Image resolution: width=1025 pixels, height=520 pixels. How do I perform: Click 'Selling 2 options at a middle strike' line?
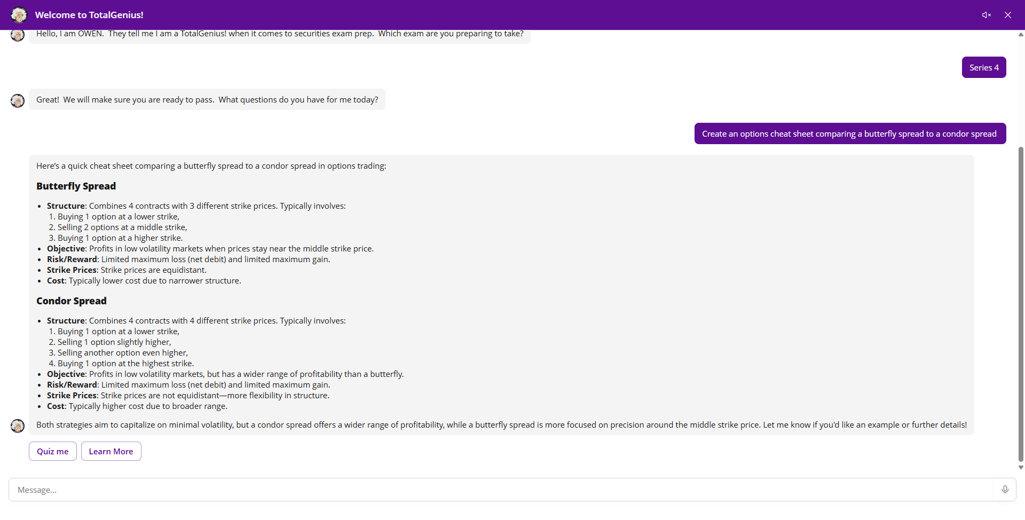coord(122,227)
